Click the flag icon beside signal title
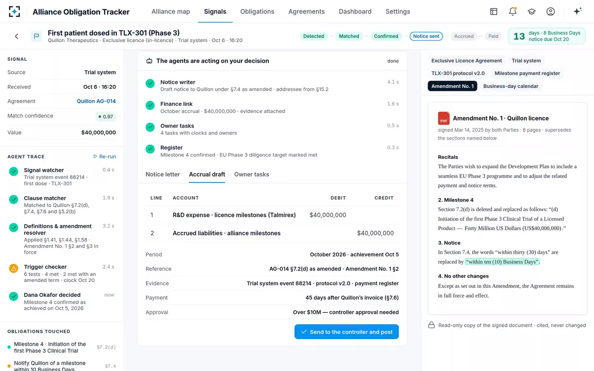This screenshot has width=594, height=371. [x=36, y=36]
